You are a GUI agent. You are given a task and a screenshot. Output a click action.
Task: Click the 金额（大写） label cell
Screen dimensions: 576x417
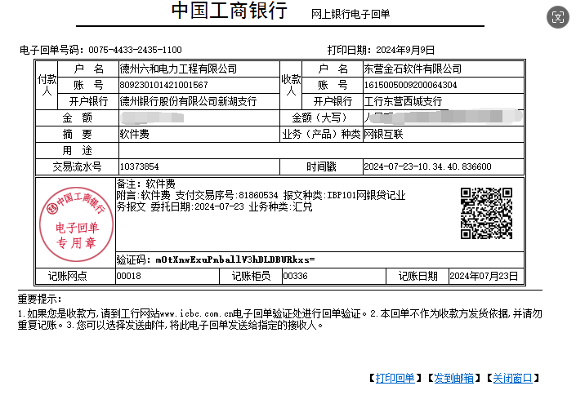(x=321, y=118)
